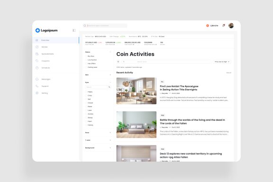The width and height of the screenshot is (273, 182).
Task: Click See all beside Recent Activity
Action: click(229, 73)
